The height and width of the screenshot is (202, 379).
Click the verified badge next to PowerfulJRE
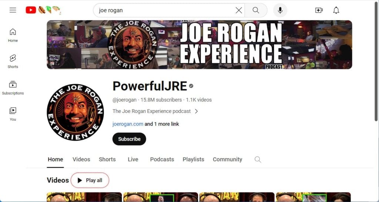(191, 86)
